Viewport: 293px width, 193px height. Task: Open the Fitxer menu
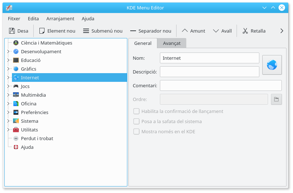point(14,18)
